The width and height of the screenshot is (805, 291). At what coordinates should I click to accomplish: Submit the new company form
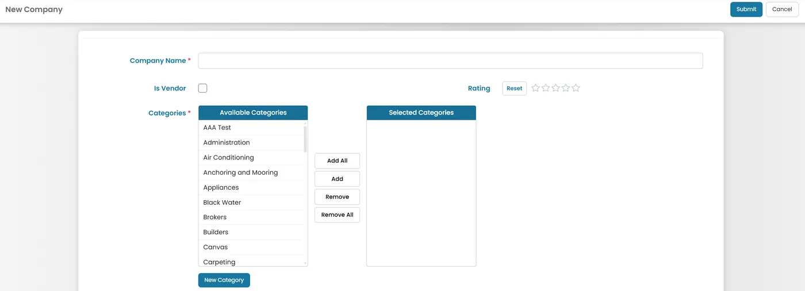pyautogui.click(x=746, y=9)
